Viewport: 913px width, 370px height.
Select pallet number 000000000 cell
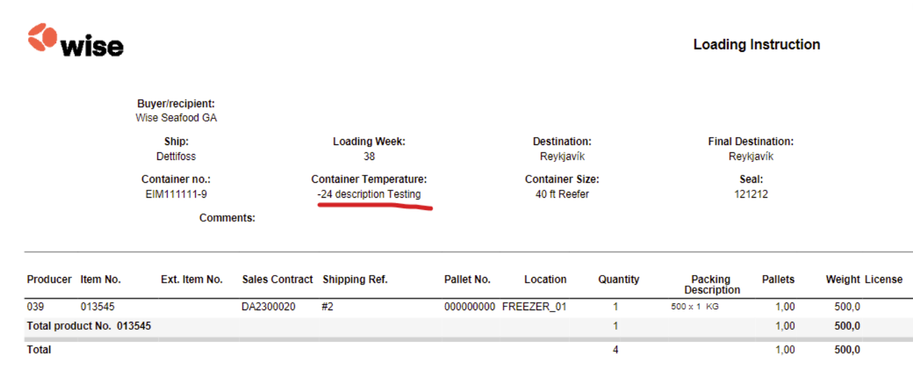470,307
